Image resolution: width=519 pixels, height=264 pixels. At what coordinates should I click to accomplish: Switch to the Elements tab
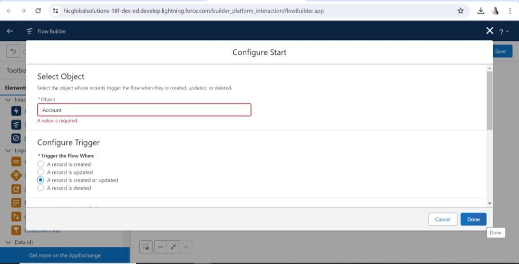click(15, 87)
